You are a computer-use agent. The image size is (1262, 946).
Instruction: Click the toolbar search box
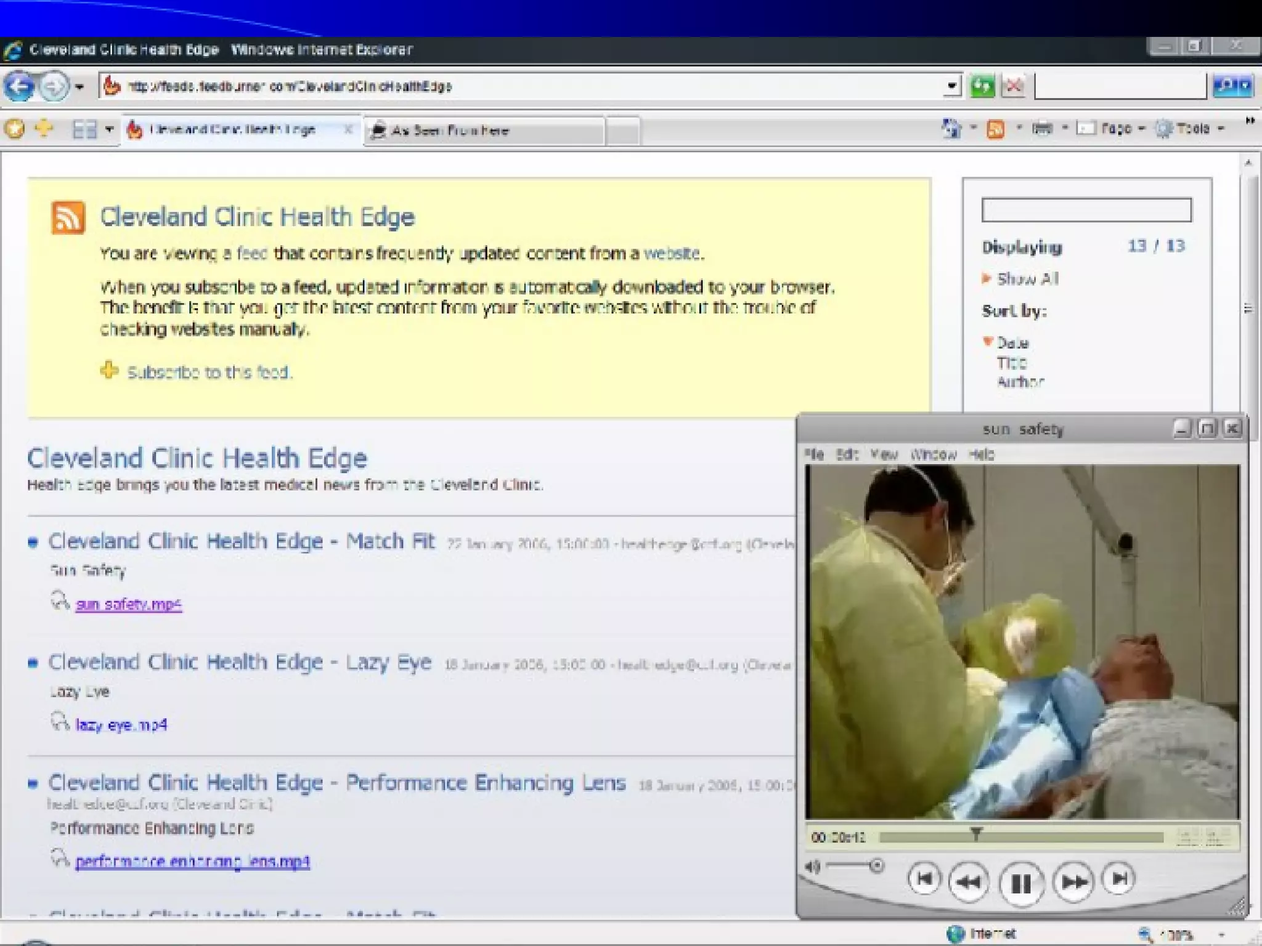point(1120,86)
